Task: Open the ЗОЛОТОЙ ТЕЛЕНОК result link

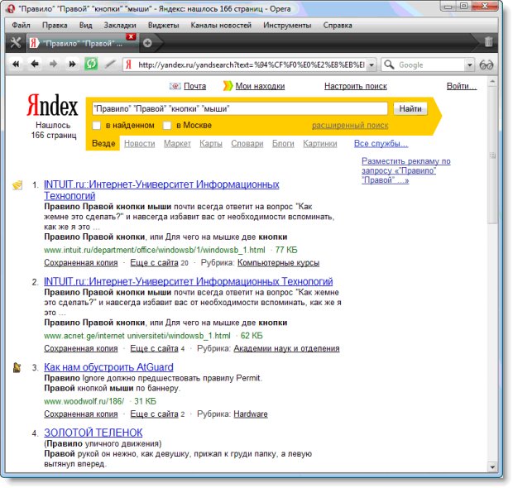Action: [x=93, y=433]
